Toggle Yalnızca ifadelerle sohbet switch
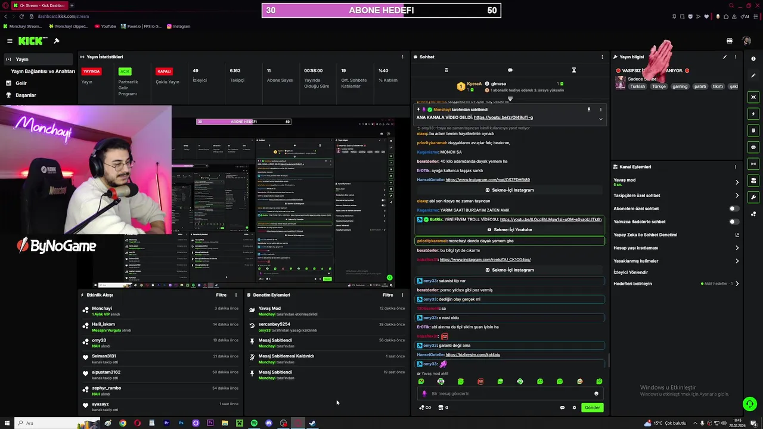763x429 pixels. pos(734,222)
